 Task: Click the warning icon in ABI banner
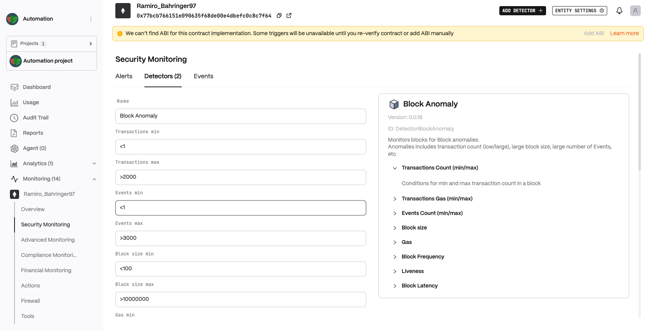pyautogui.click(x=120, y=34)
